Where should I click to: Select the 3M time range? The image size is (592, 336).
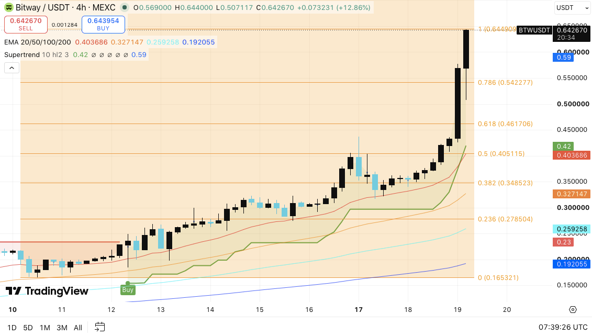62,328
